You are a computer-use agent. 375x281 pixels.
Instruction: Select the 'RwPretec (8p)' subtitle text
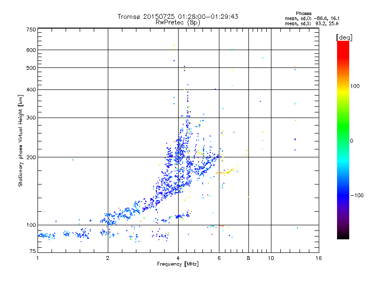click(x=178, y=22)
